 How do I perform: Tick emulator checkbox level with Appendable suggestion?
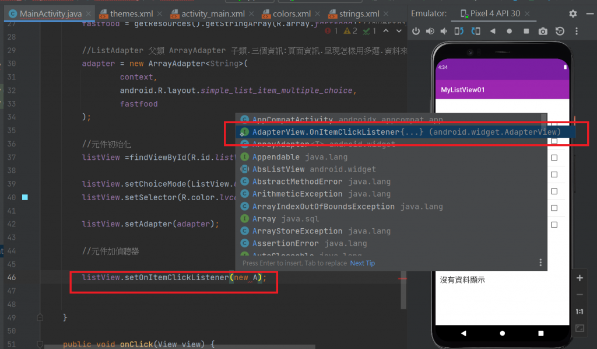coord(554,158)
